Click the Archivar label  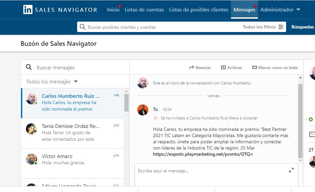pyautogui.click(x=235, y=68)
